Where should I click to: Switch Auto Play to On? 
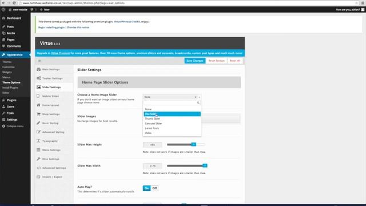tap(146, 188)
